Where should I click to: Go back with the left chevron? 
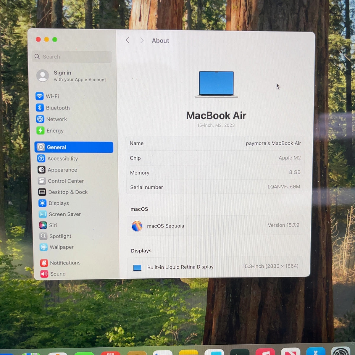point(128,40)
